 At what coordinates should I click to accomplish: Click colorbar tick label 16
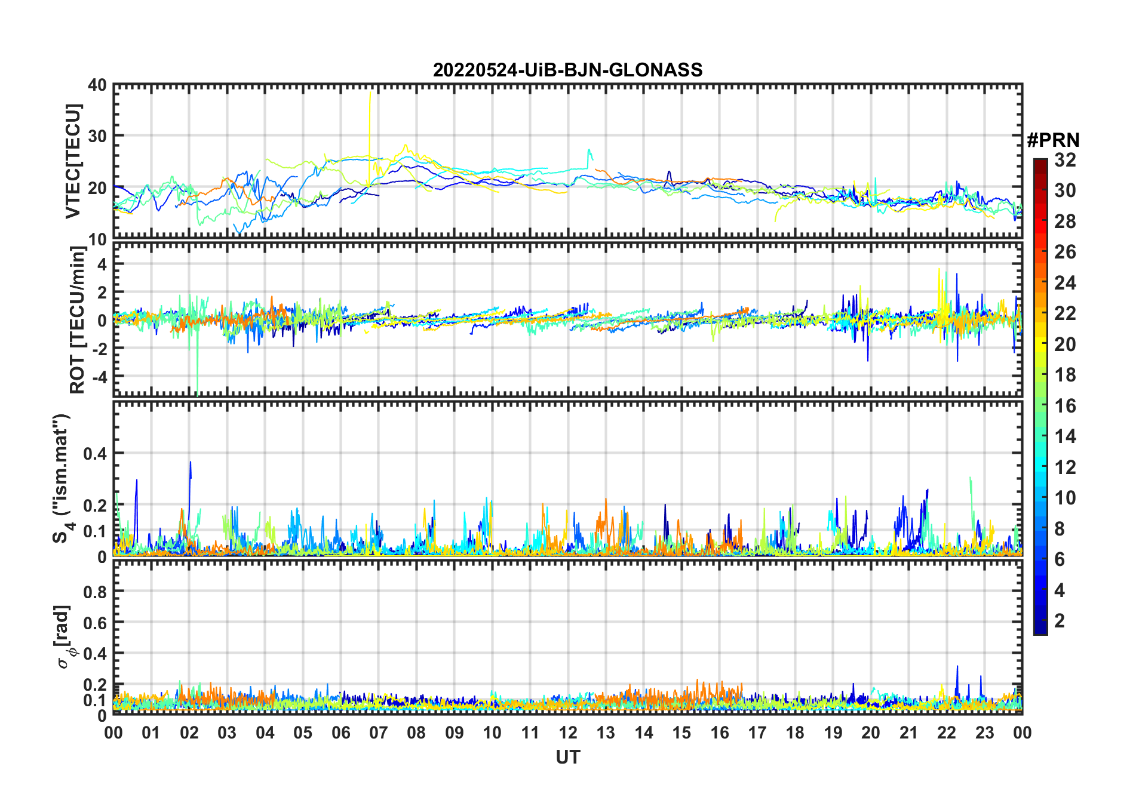pyautogui.click(x=1065, y=406)
